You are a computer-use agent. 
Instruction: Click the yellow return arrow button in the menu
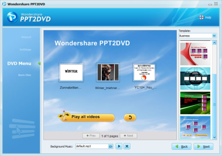point(130,117)
